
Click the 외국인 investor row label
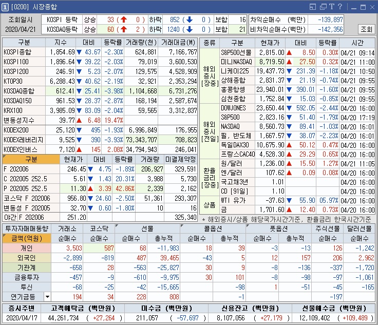click(x=27, y=258)
